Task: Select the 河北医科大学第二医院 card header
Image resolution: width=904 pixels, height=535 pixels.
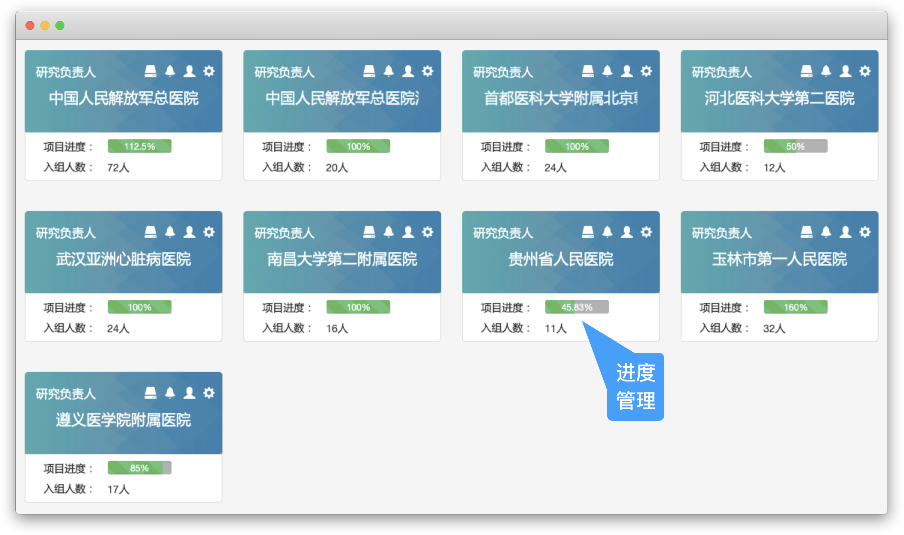Action: [779, 91]
